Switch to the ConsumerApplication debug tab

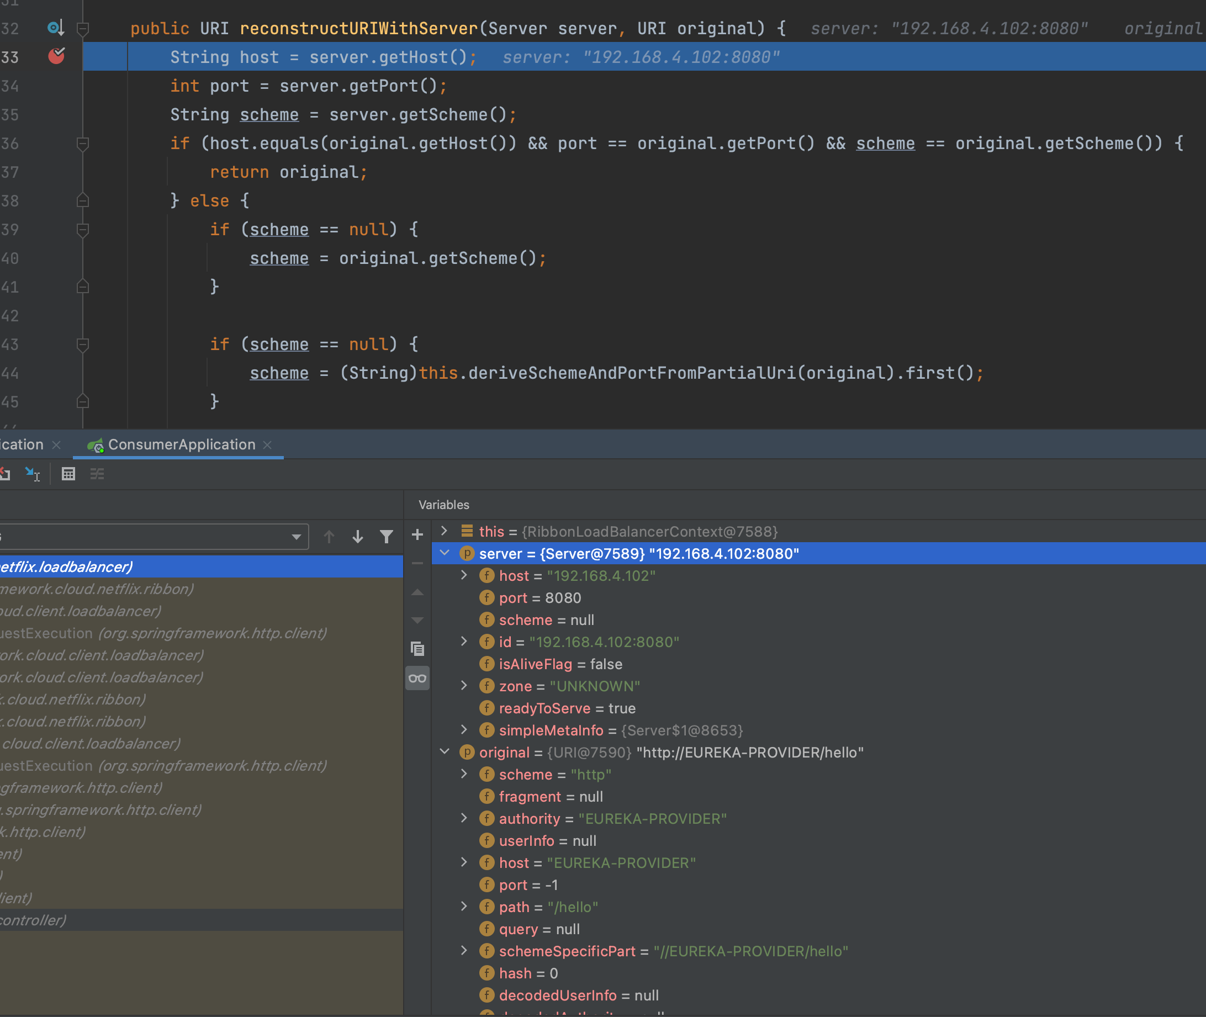181,444
